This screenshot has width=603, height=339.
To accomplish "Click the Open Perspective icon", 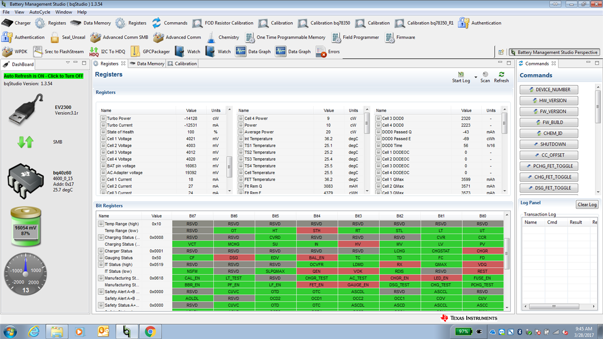I will click(x=501, y=52).
